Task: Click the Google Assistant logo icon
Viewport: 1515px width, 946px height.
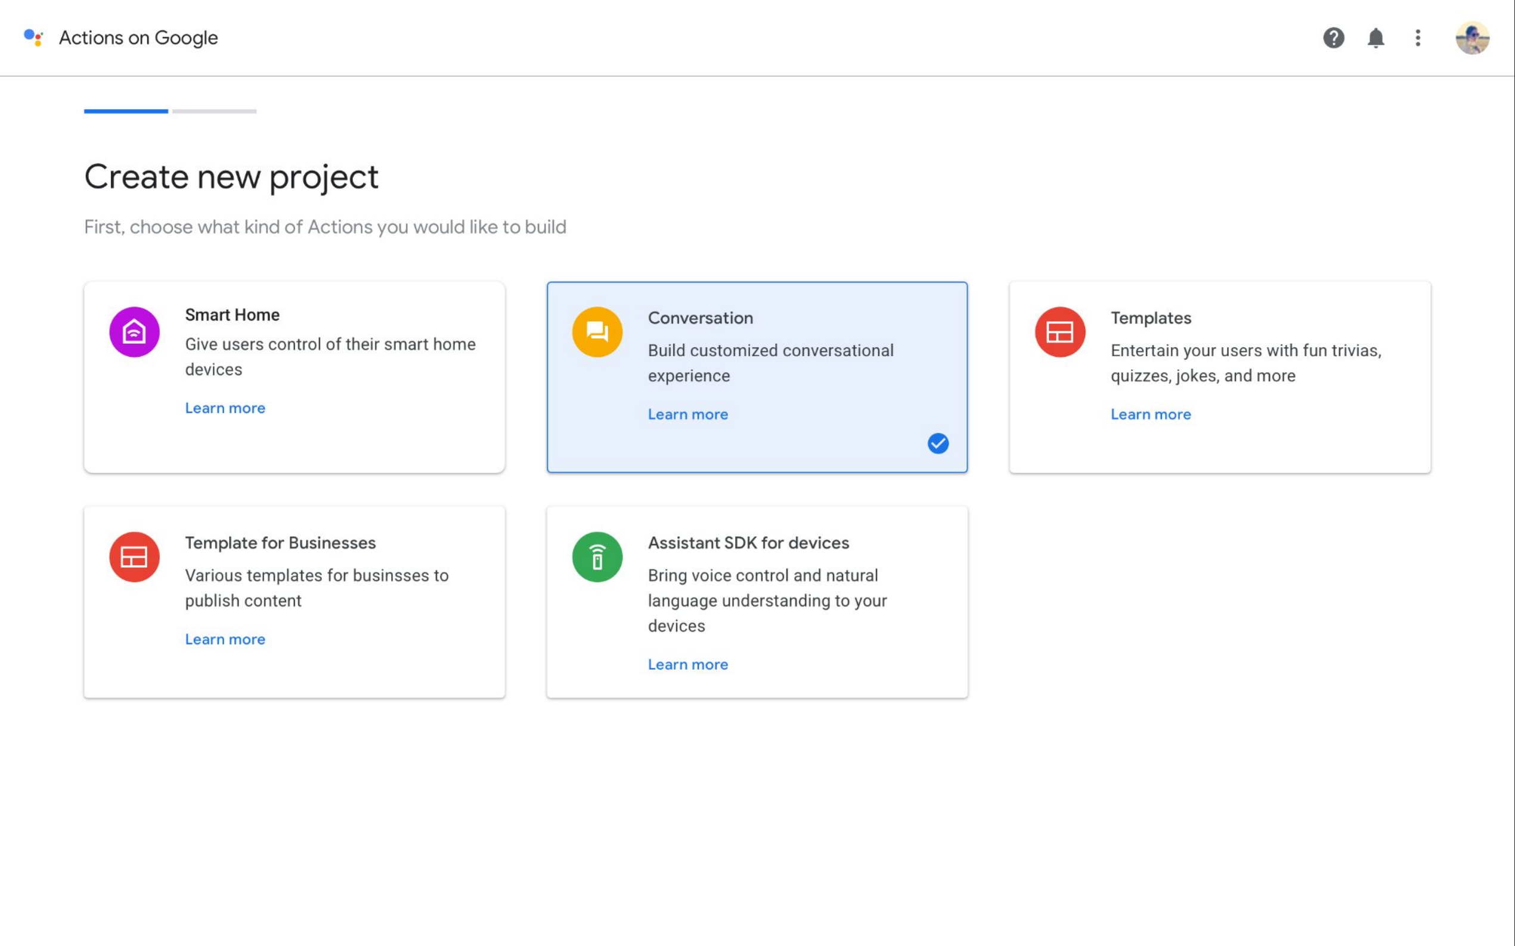Action: click(33, 38)
